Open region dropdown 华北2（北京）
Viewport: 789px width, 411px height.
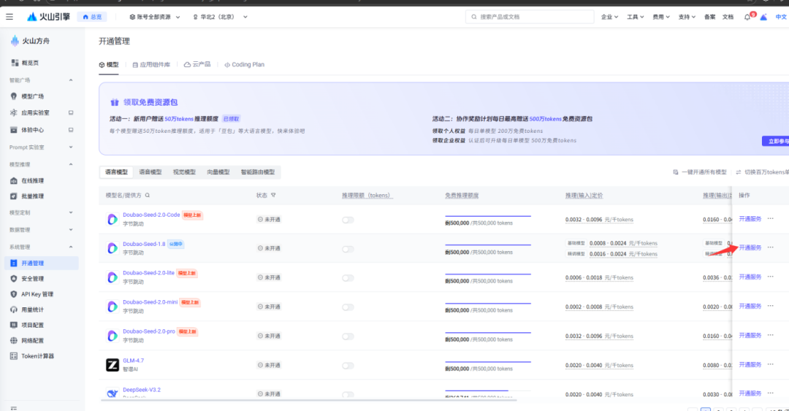click(220, 17)
